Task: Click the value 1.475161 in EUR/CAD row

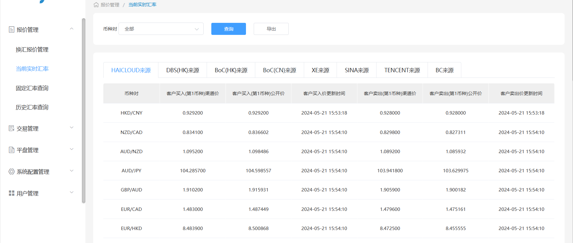Action: (456, 209)
